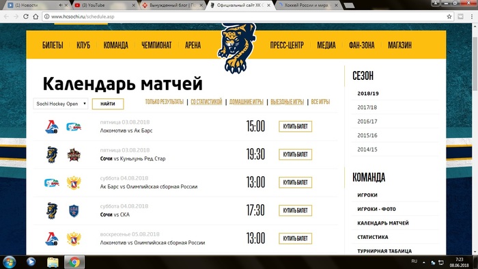Click the Chrome icon in the taskbar

[74, 262]
